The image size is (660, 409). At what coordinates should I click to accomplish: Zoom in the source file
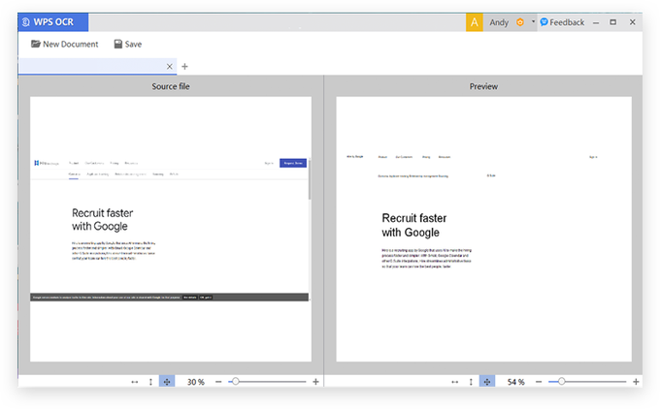pos(315,382)
